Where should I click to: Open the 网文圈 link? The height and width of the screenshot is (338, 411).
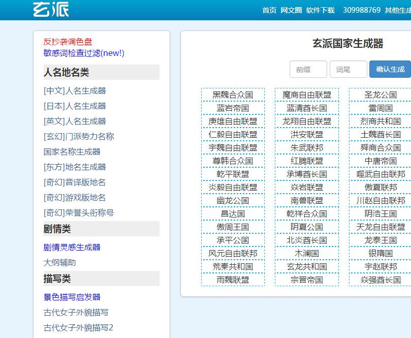pos(291,9)
